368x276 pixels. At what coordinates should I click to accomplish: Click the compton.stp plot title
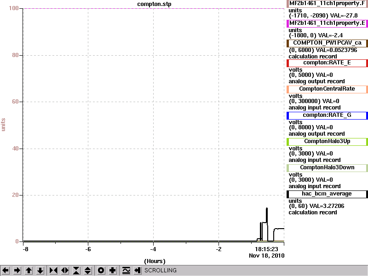click(x=154, y=4)
